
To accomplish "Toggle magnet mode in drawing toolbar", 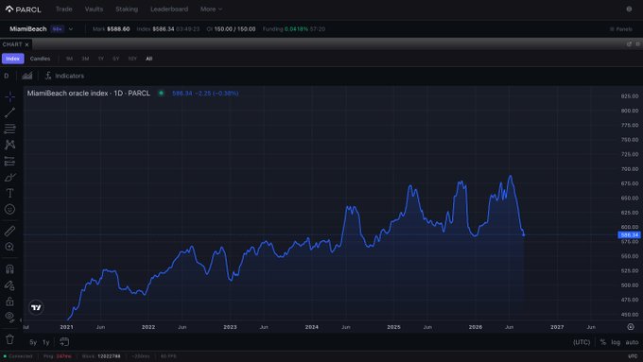I will coord(9,269).
